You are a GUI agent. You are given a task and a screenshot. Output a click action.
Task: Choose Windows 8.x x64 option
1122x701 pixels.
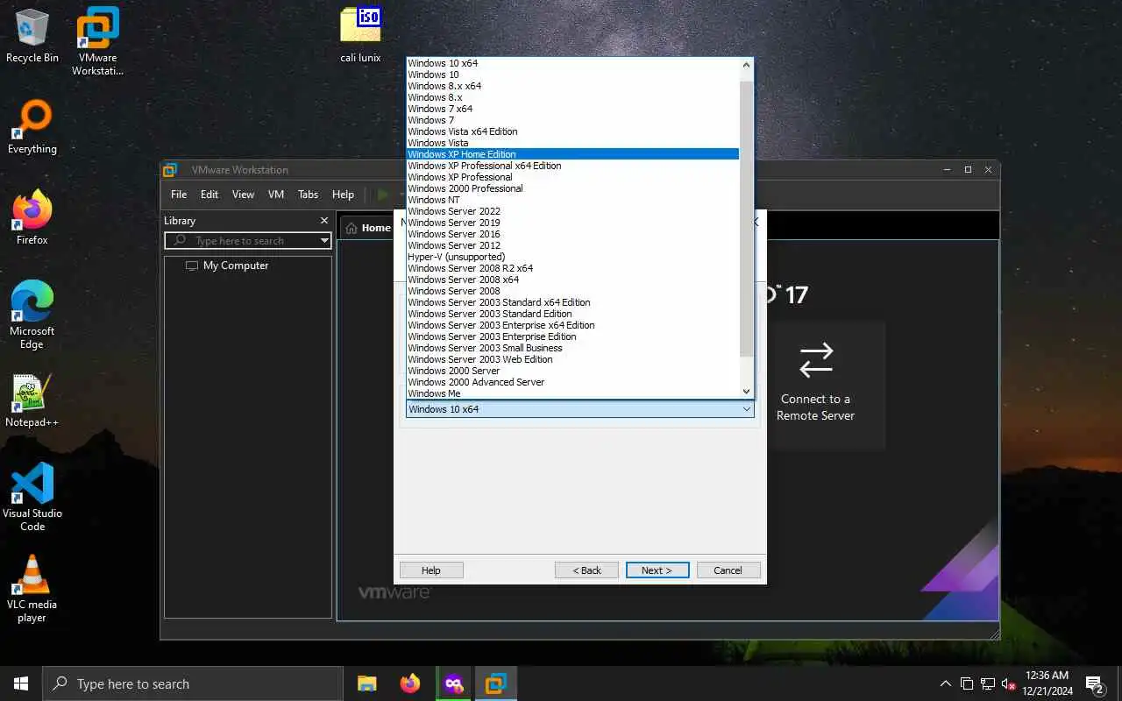click(x=573, y=86)
